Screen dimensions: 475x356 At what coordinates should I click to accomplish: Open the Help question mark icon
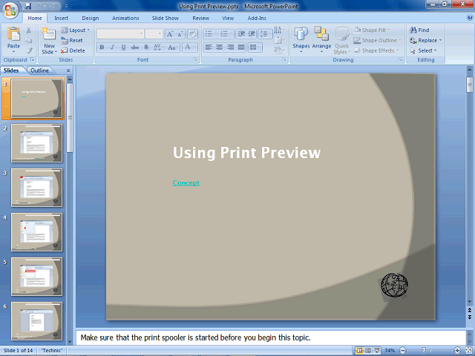point(470,18)
